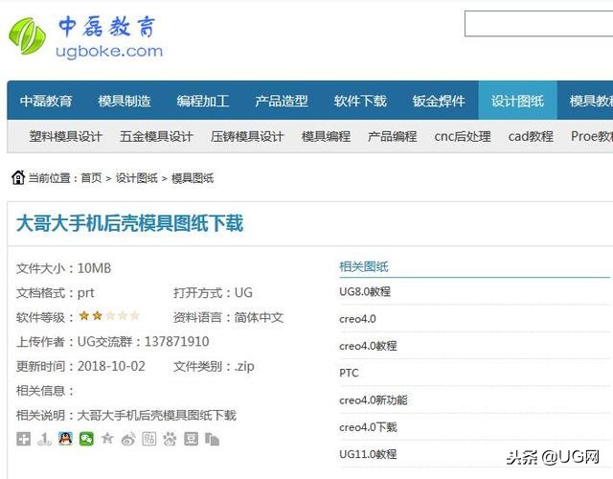
Task: Go to 产品编程 submenu
Action: point(392,136)
